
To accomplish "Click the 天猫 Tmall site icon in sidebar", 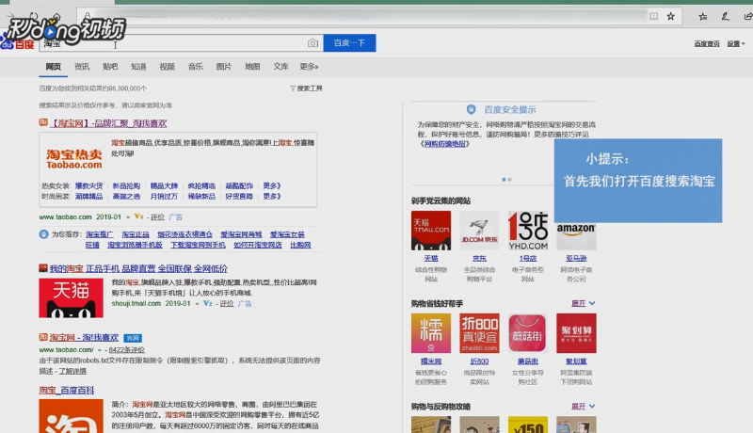I will pos(431,231).
